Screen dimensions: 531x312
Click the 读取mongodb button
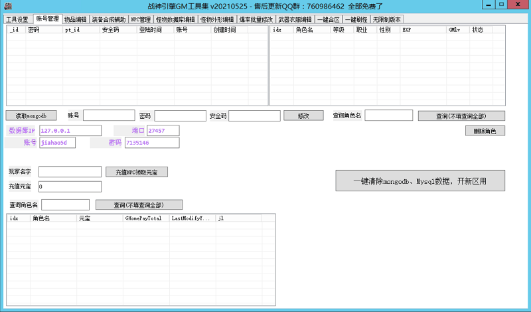click(x=31, y=116)
